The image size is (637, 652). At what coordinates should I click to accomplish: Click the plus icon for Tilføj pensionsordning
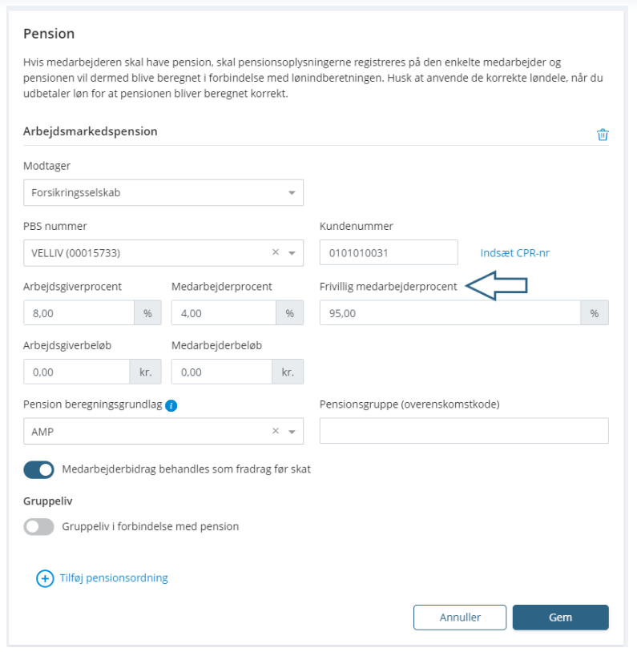click(x=45, y=578)
